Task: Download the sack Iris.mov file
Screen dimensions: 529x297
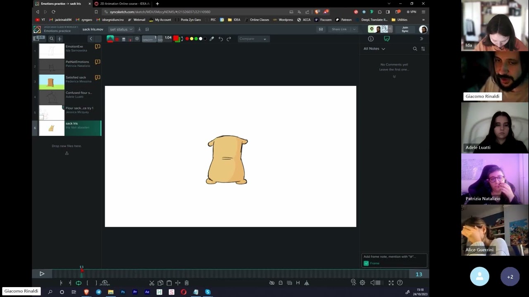Action: coord(139,29)
